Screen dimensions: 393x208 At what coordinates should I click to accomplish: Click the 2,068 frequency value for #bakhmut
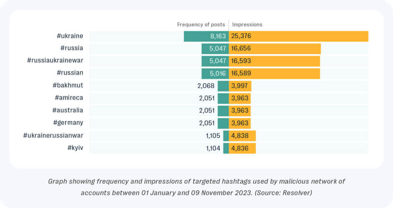pyautogui.click(x=206, y=86)
